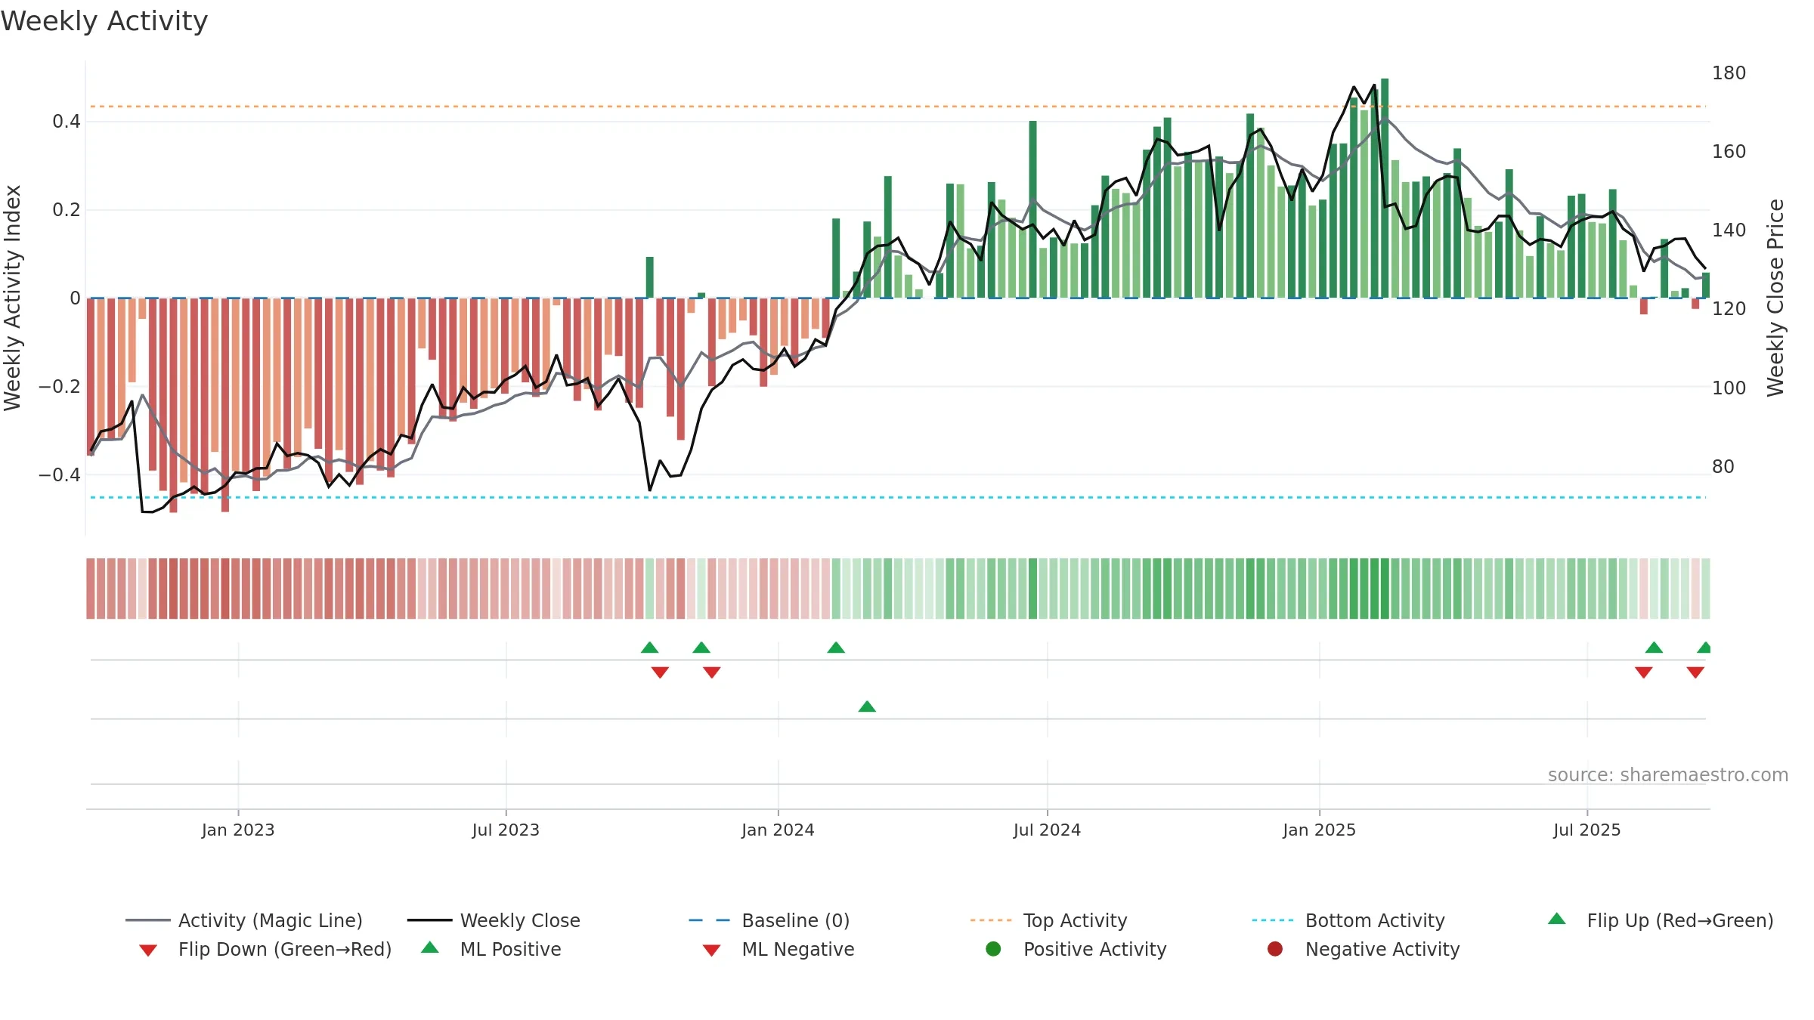
Task: Click the last red flip-down triangle at chart end
Action: pos(1695,672)
